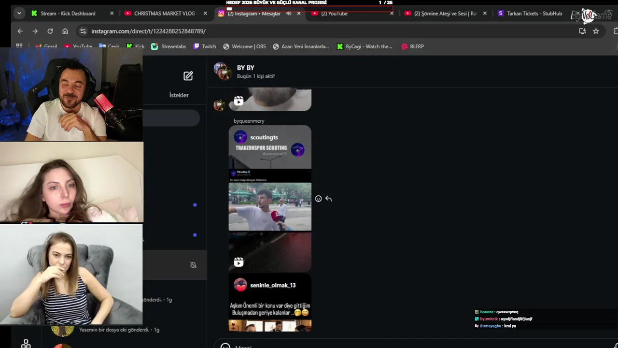Screen dimensions: 618x348
Task: Click the byqueenmery sender name
Action: point(249,121)
